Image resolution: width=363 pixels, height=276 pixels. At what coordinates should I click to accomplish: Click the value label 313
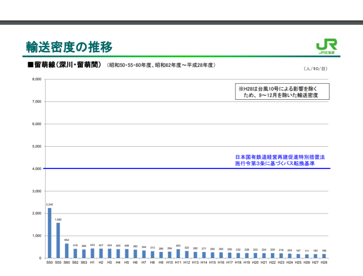(x=152, y=248)
